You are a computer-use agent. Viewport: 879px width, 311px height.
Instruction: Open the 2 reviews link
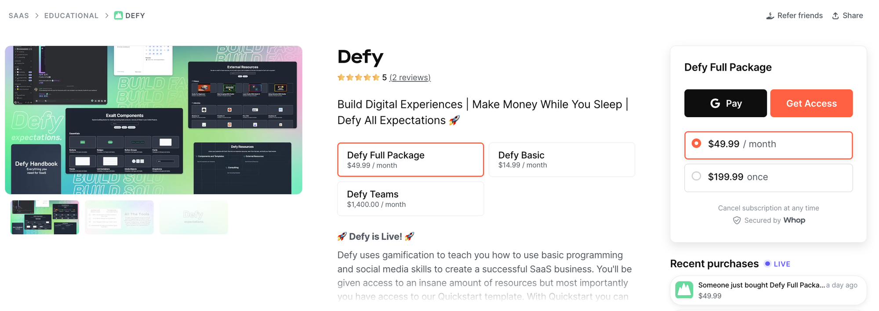click(x=410, y=78)
